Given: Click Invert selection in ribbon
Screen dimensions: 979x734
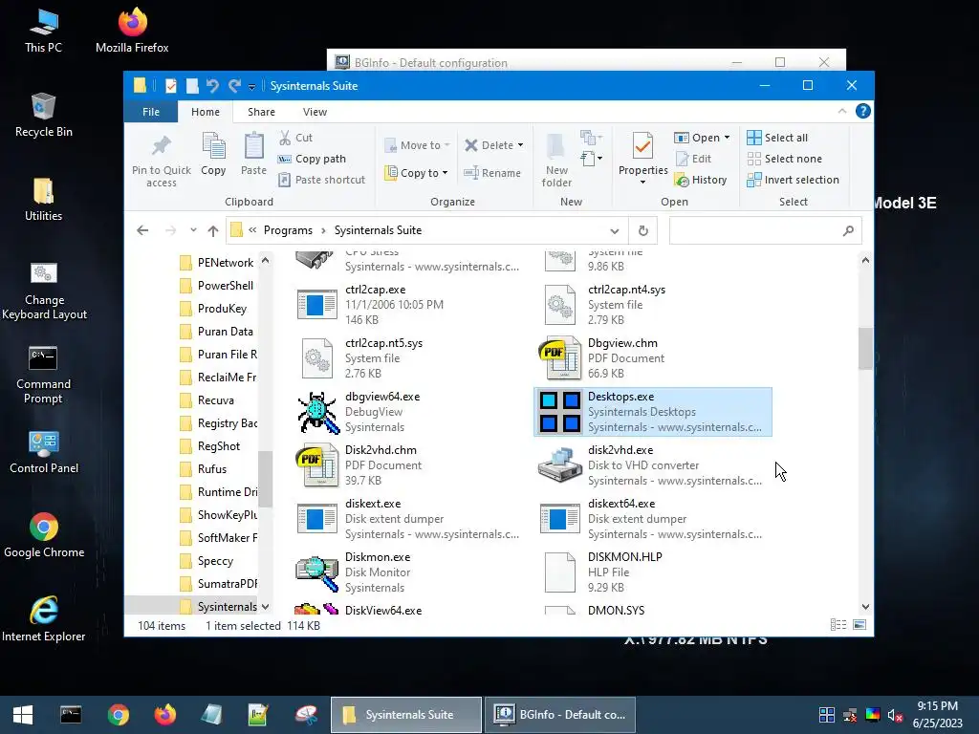Looking at the screenshot, I should tap(793, 180).
